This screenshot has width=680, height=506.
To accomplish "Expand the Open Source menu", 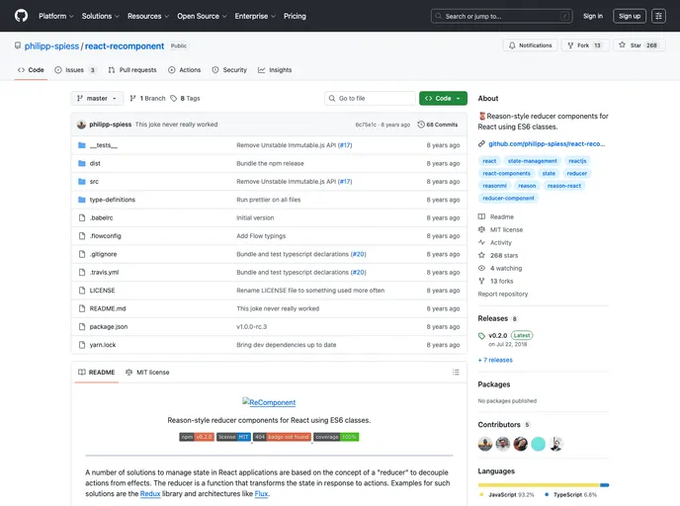I will pyautogui.click(x=202, y=16).
